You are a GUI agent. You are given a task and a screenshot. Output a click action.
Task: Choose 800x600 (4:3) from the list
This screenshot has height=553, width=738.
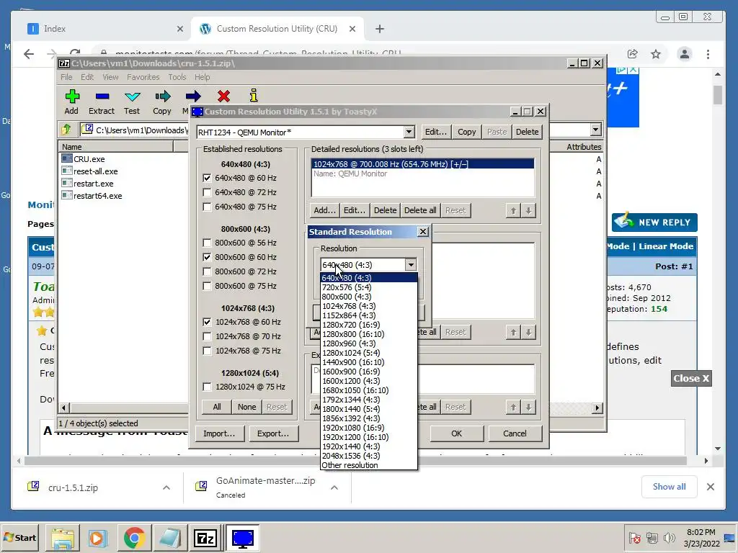click(368, 297)
